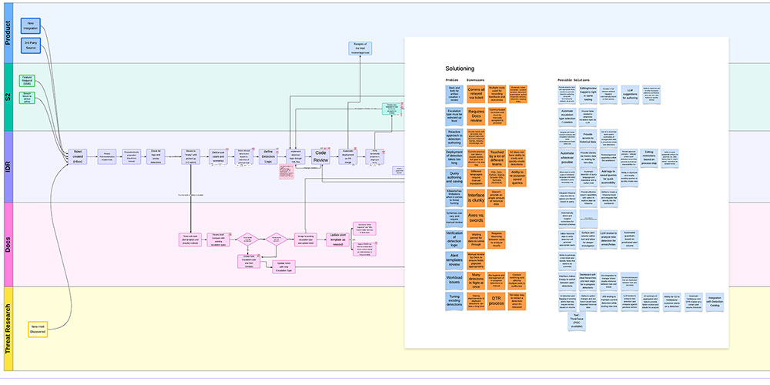Click the 'Query authoring and saving' blue note
Image resolution: width=770 pixels, height=385 pixels.
(454, 179)
